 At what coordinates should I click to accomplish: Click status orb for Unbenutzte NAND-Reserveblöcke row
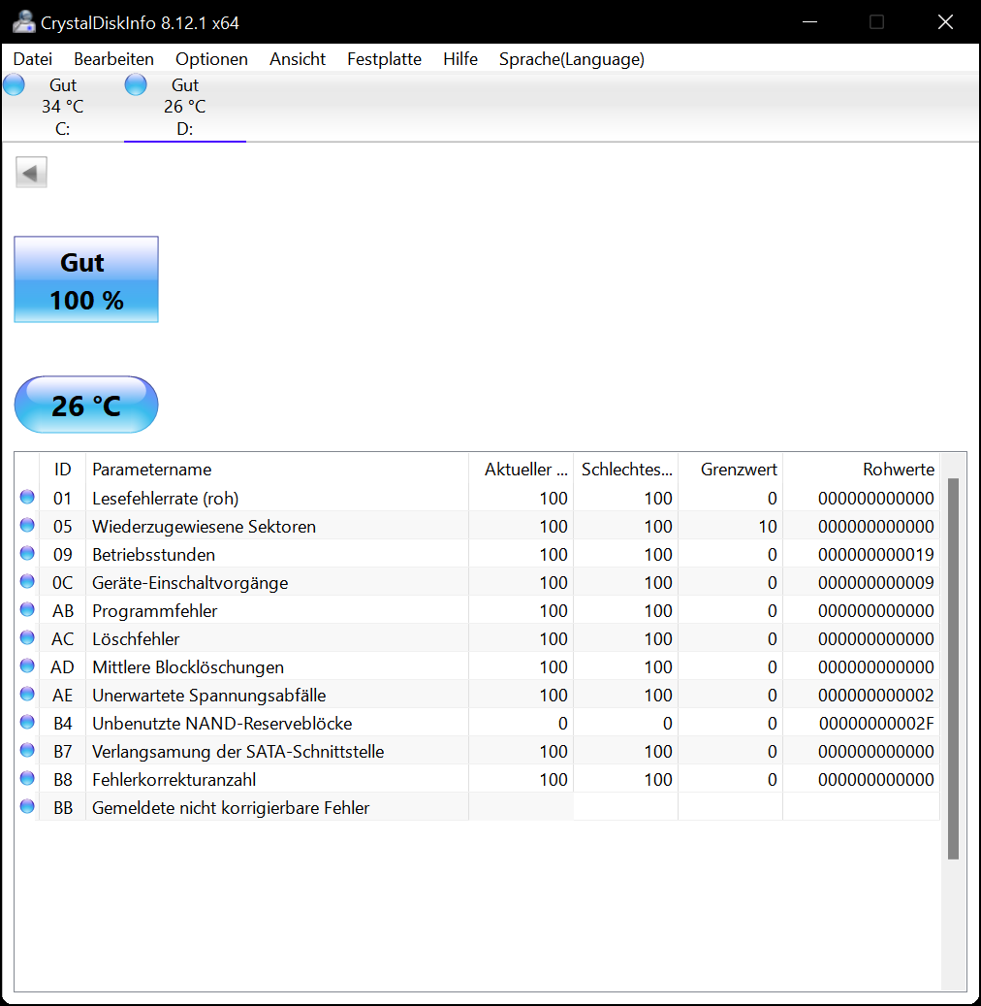pos(27,723)
